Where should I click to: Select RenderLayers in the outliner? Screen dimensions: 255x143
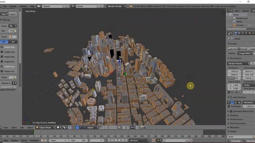point(242,18)
